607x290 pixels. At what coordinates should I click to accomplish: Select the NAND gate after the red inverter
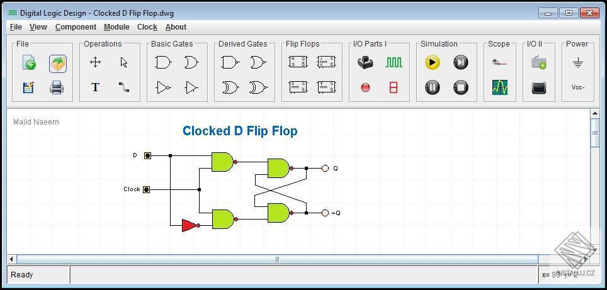[225, 219]
